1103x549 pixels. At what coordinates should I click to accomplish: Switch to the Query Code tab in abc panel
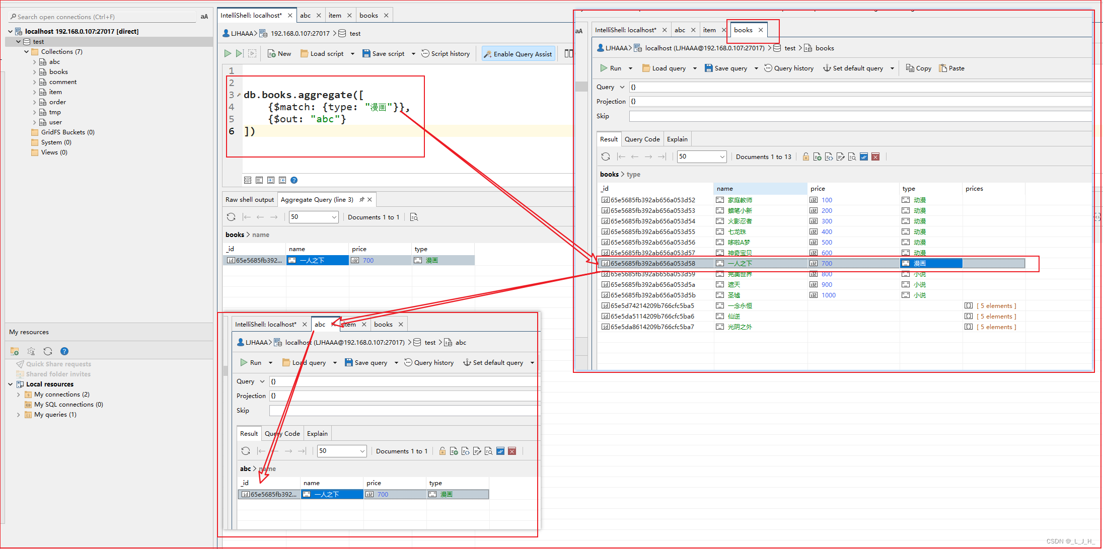coord(282,434)
